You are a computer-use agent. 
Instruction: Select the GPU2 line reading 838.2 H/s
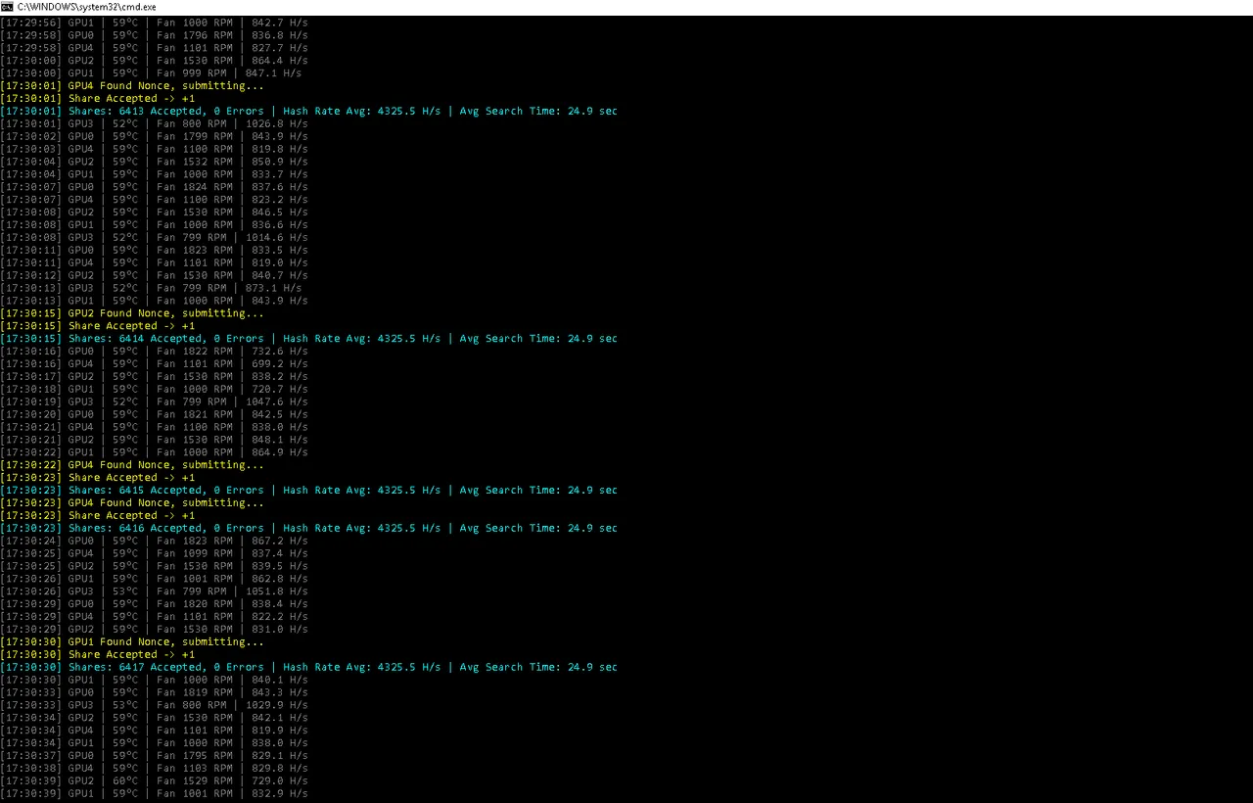[x=154, y=377]
